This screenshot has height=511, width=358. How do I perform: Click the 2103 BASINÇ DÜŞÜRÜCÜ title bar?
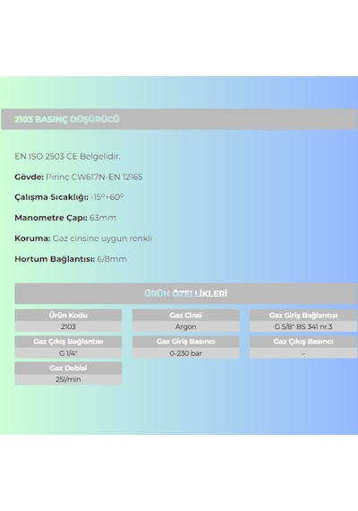(179, 119)
